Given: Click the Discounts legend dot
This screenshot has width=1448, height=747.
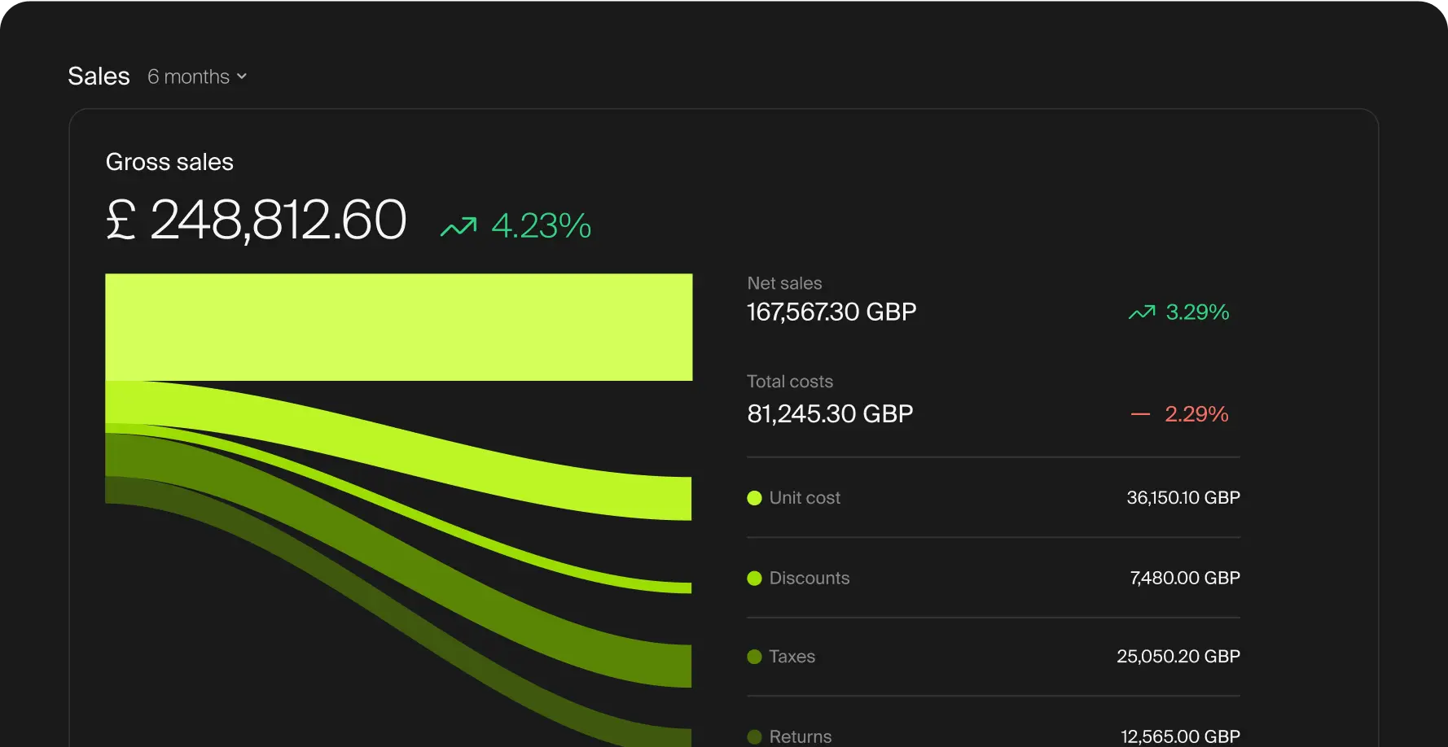Looking at the screenshot, I should tap(754, 579).
